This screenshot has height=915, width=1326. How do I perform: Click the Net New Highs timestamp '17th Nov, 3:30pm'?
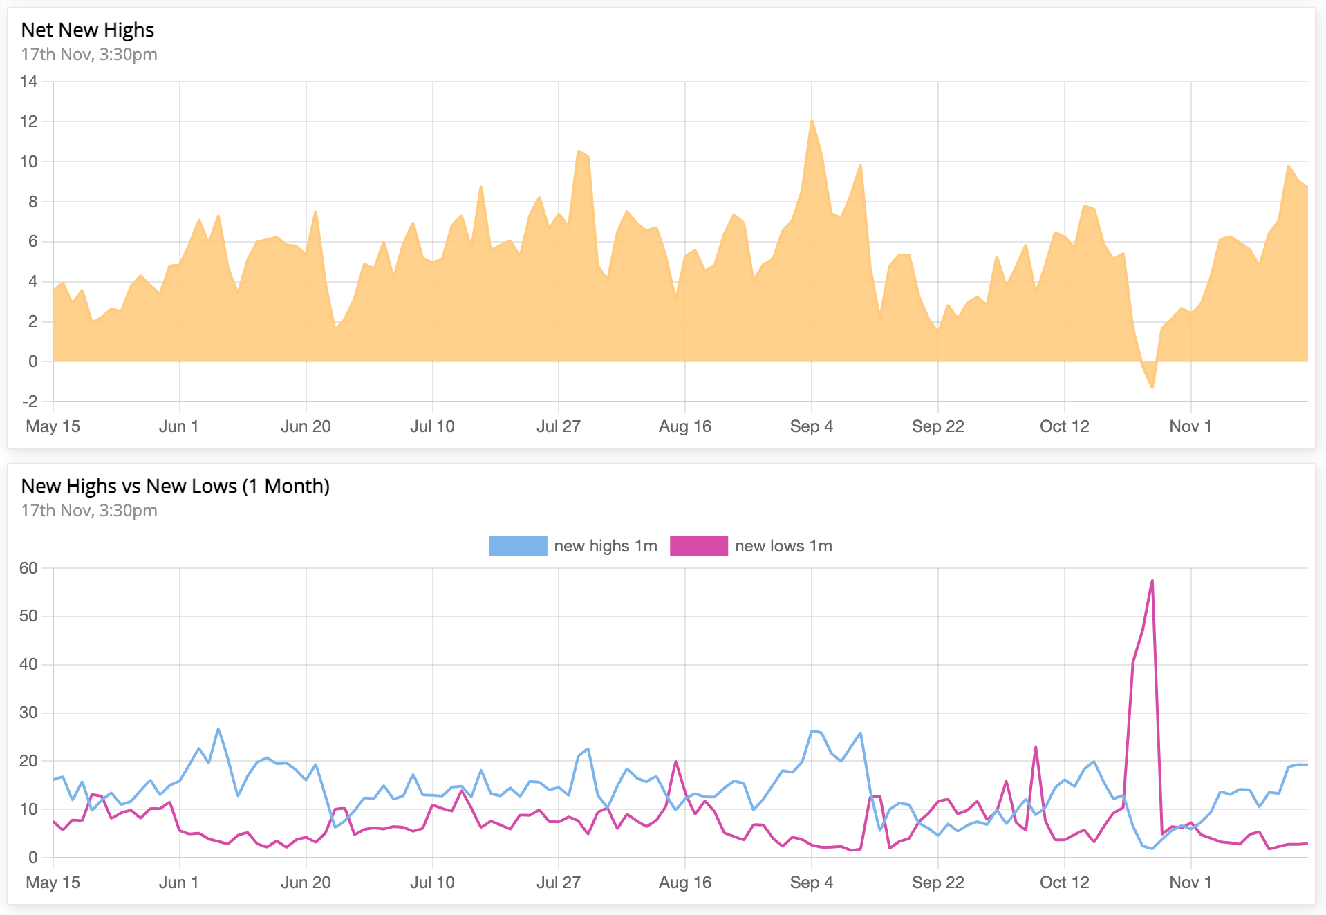89,55
